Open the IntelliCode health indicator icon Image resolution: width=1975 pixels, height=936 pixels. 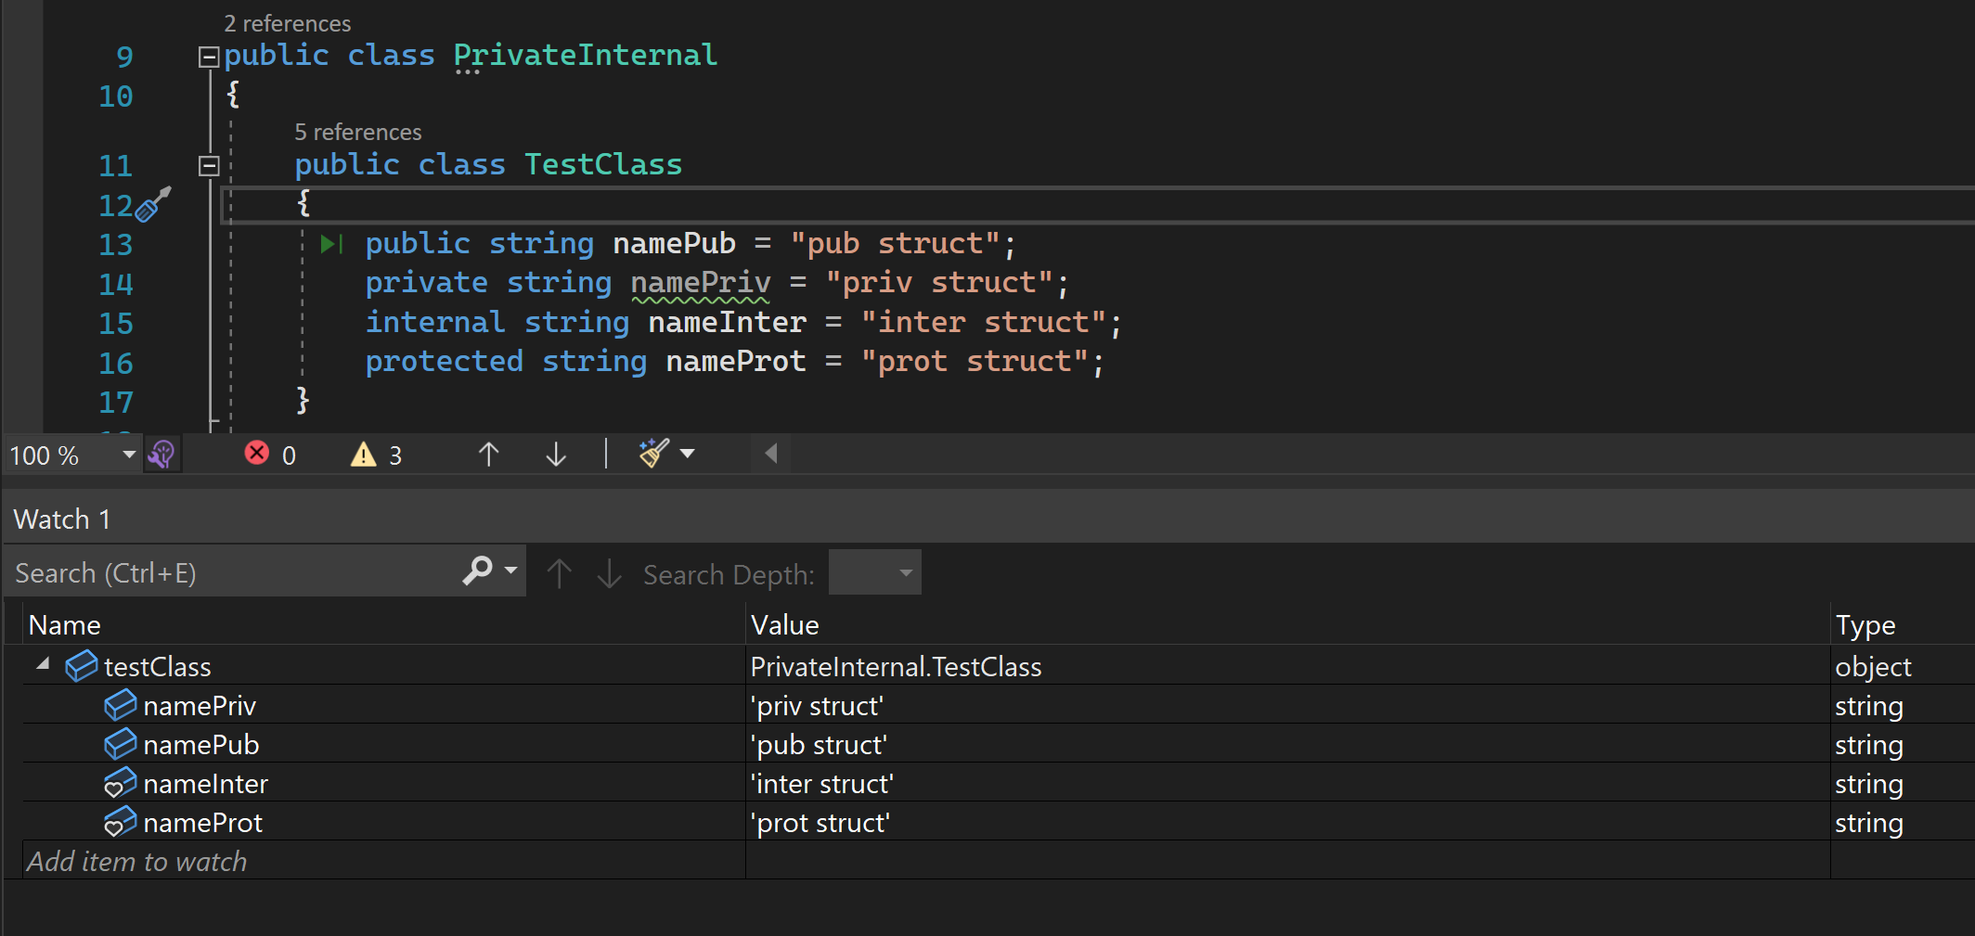[161, 455]
